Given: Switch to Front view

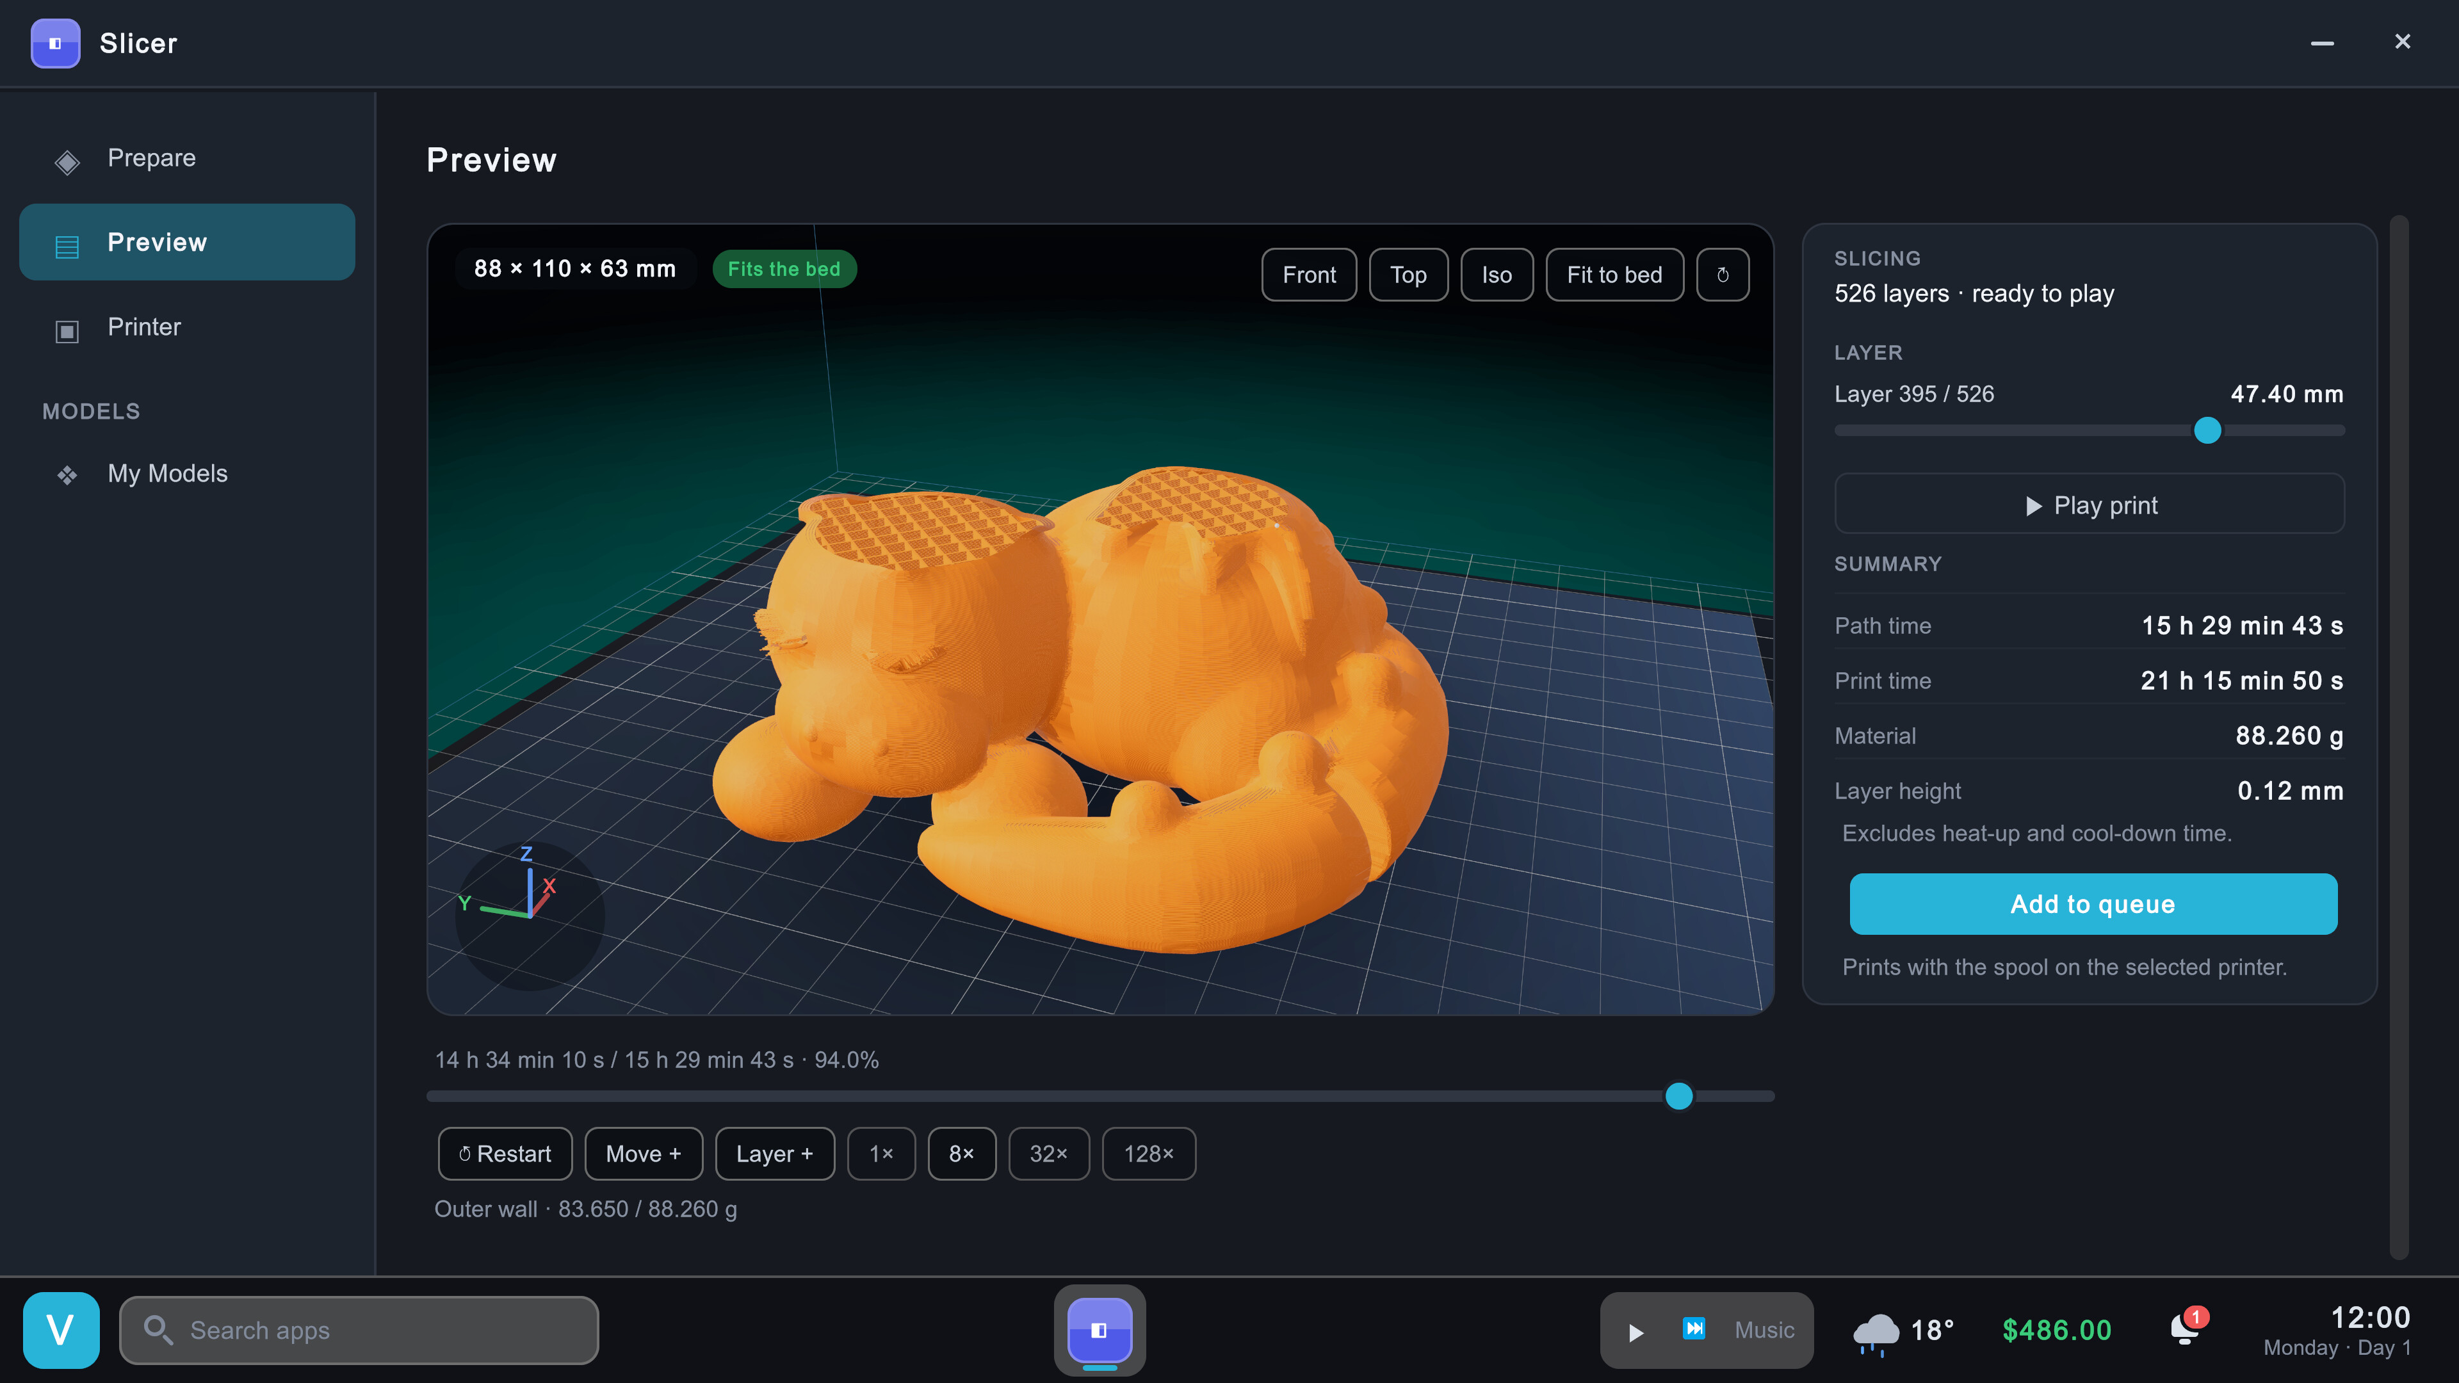Looking at the screenshot, I should coord(1309,275).
